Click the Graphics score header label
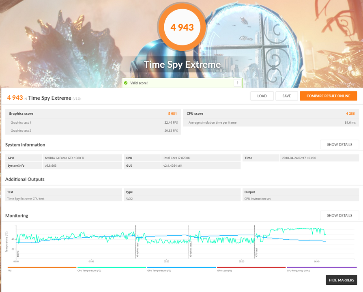The image size is (363, 292). click(21, 114)
